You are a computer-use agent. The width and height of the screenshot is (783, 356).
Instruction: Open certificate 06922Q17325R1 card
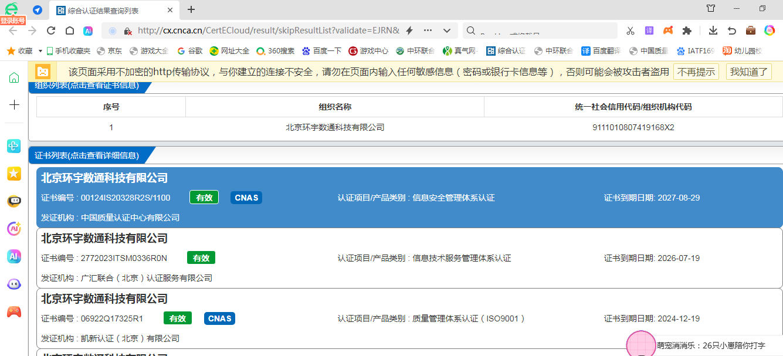pyautogui.click(x=409, y=317)
